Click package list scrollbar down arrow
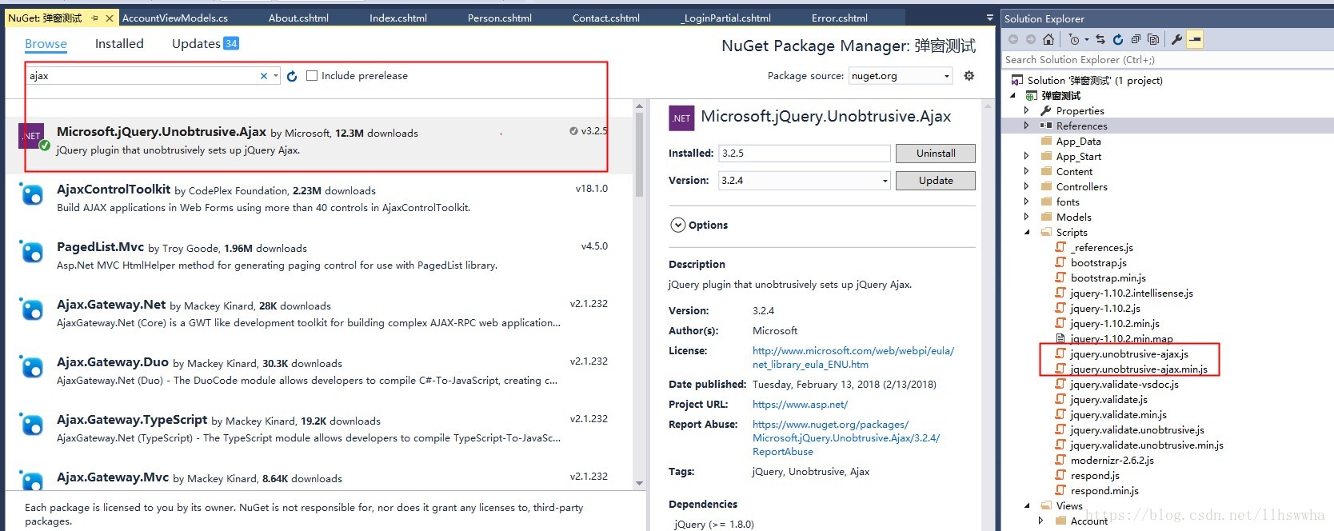 [x=639, y=483]
